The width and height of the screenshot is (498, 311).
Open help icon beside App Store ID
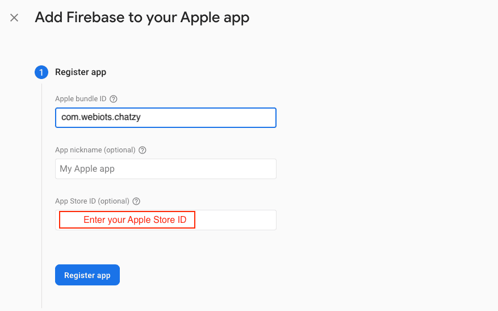click(136, 201)
